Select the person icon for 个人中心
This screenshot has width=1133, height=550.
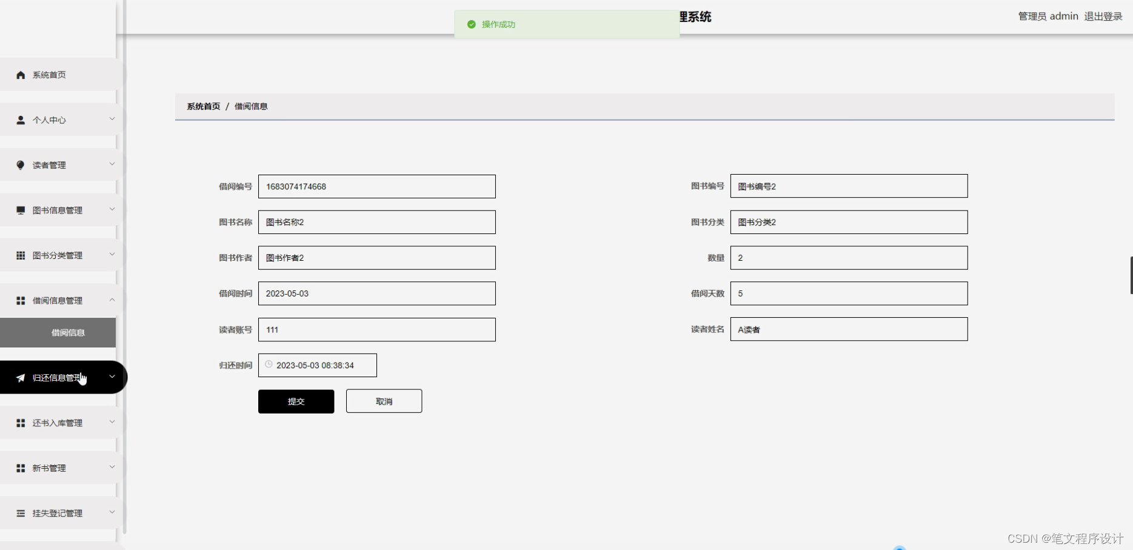coord(20,119)
